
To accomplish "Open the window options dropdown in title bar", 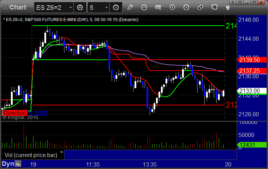I will pos(240,2).
